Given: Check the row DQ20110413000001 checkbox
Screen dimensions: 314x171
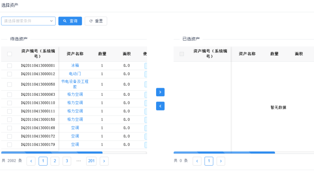Looking at the screenshot, I should pos(9,65).
